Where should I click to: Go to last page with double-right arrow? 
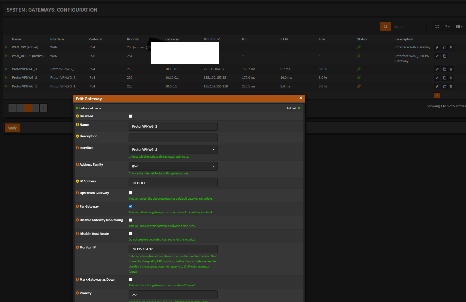pyautogui.click(x=43, y=108)
